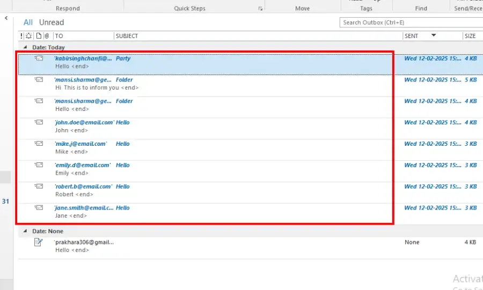Screen dimensions: 483x290
Task: Open the Quick Steps dialog launcher
Action: 261,9
